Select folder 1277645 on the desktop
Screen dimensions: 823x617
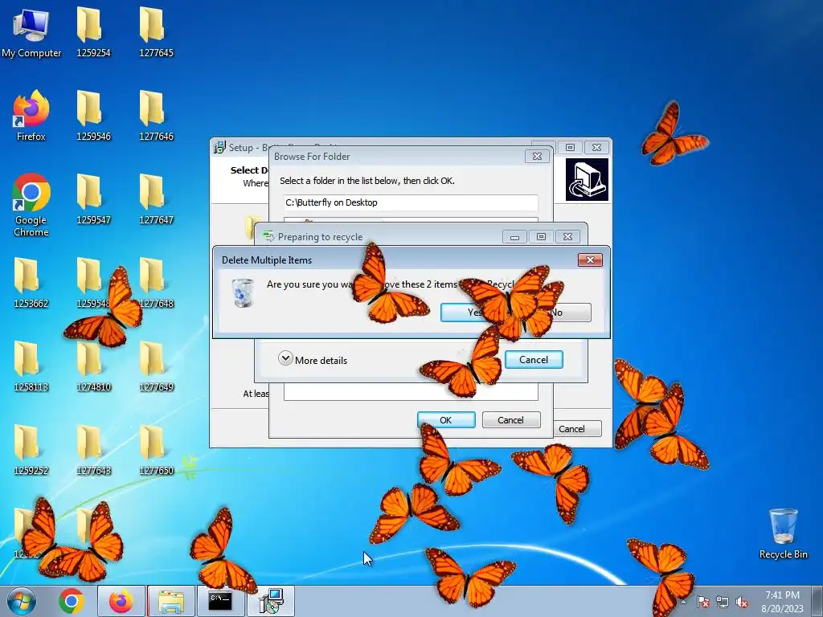click(x=156, y=32)
